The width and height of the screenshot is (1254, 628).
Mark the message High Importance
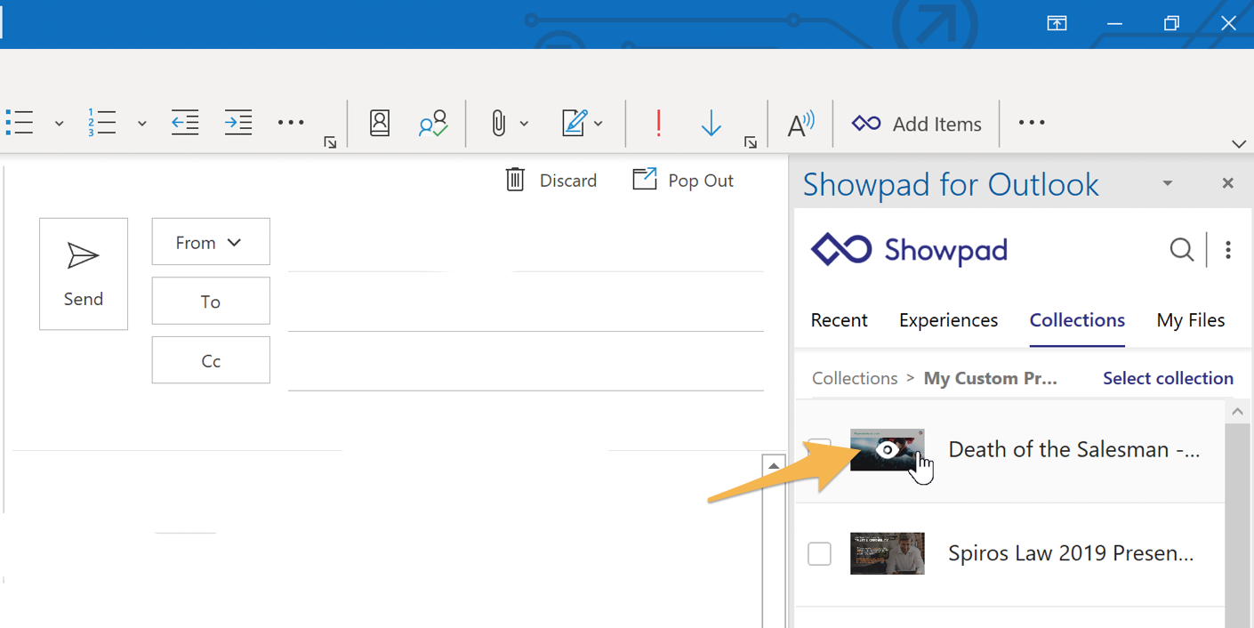coord(658,123)
